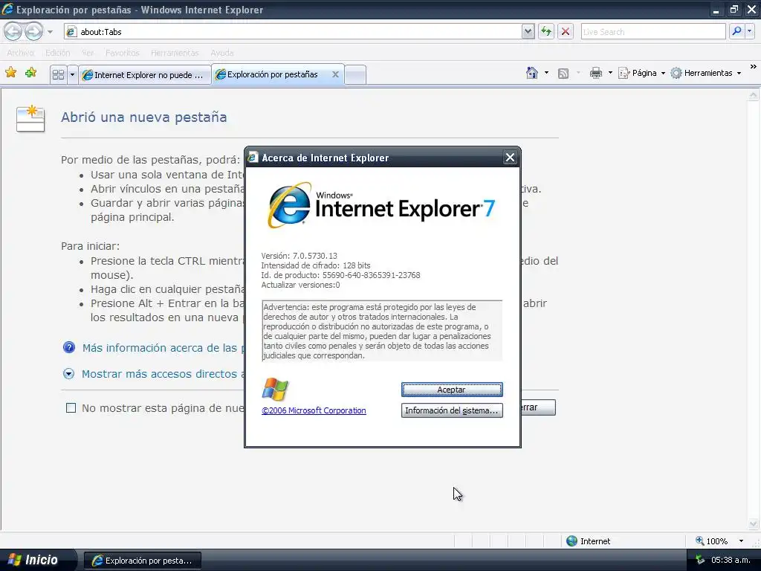
Task: Click the version text 7.0.5730.13
Action: [x=314, y=256]
